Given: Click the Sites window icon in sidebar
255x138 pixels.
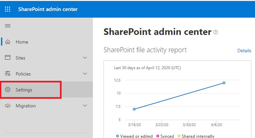Looking at the screenshot, I should pyautogui.click(x=8, y=58).
